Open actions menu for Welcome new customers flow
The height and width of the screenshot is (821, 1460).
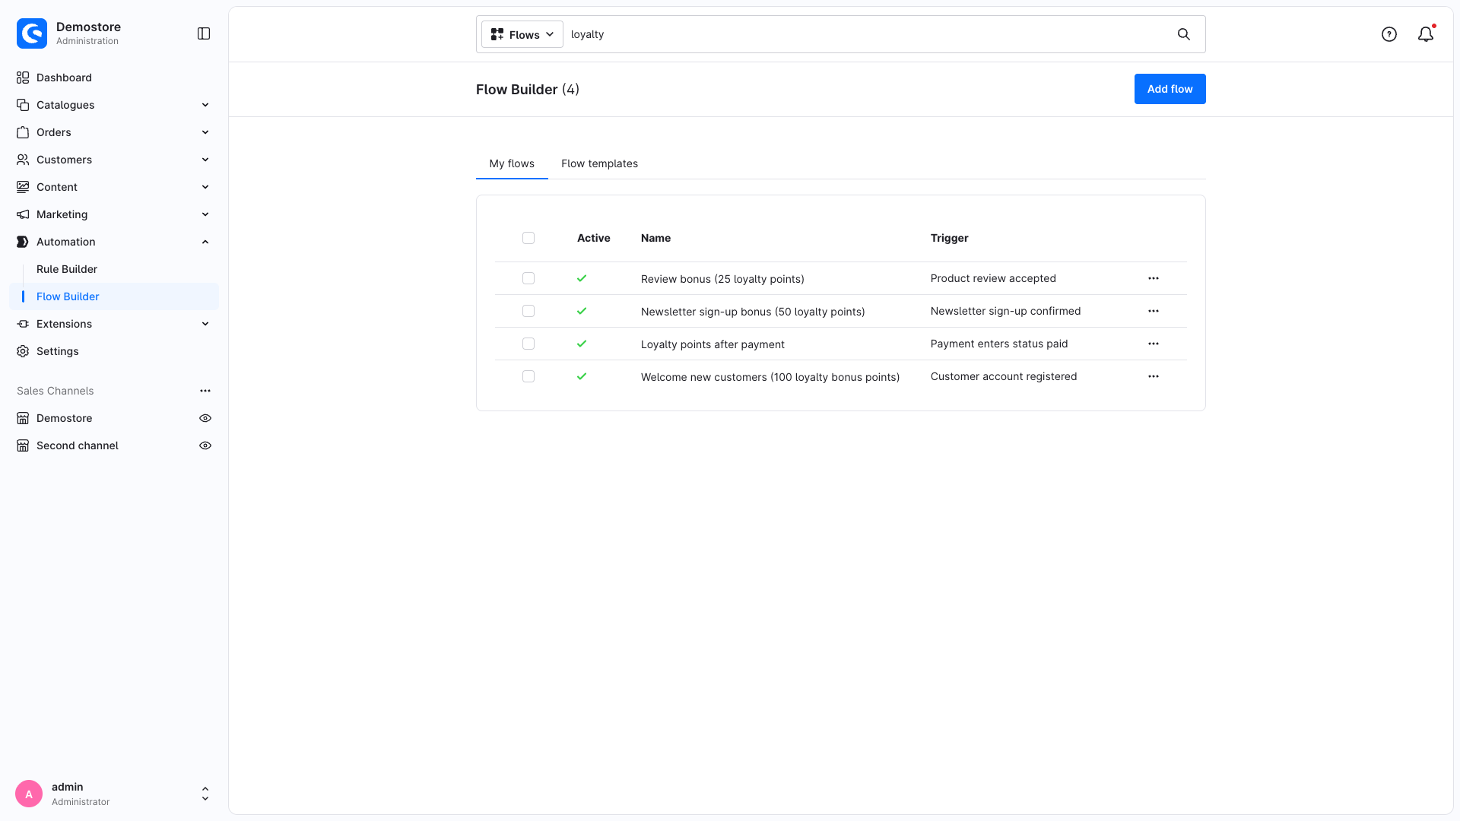1154,376
